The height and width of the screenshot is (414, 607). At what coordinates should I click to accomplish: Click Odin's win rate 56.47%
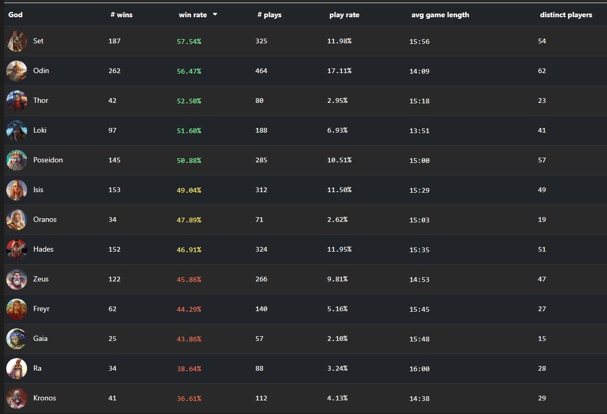point(189,71)
